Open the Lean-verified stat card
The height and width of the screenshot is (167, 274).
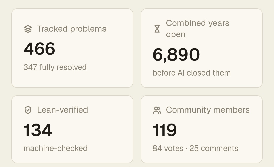(72, 129)
